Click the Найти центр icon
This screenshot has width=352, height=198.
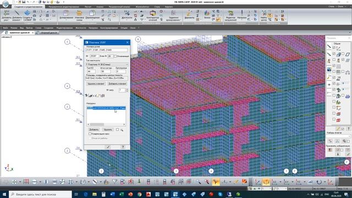tap(264, 15)
